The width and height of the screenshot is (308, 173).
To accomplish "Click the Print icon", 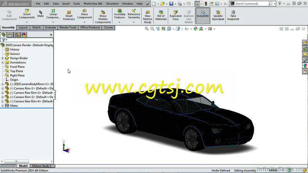I will [x=179, y=3].
